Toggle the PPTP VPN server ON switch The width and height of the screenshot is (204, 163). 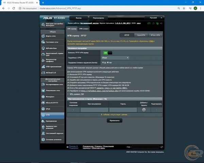107,53
